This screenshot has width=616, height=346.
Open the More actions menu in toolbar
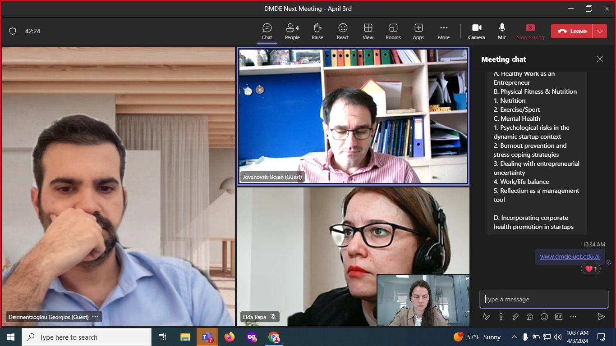coord(444,31)
